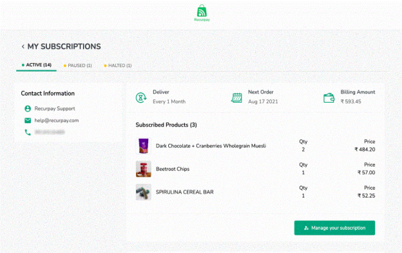
Task: Click the MY SUBSCRIPTIONS page title
Action: coord(64,46)
